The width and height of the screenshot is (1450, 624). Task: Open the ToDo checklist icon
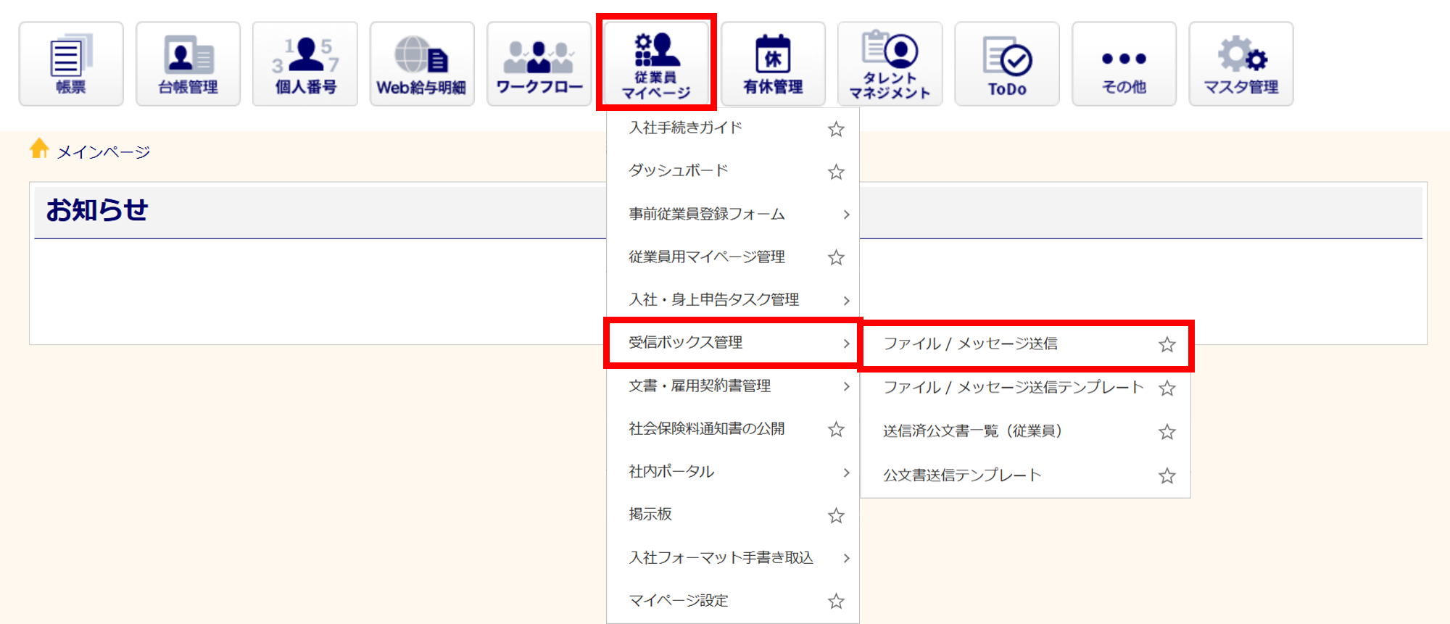[1007, 64]
